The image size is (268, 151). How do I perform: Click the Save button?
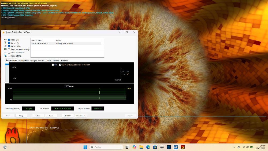51,116
